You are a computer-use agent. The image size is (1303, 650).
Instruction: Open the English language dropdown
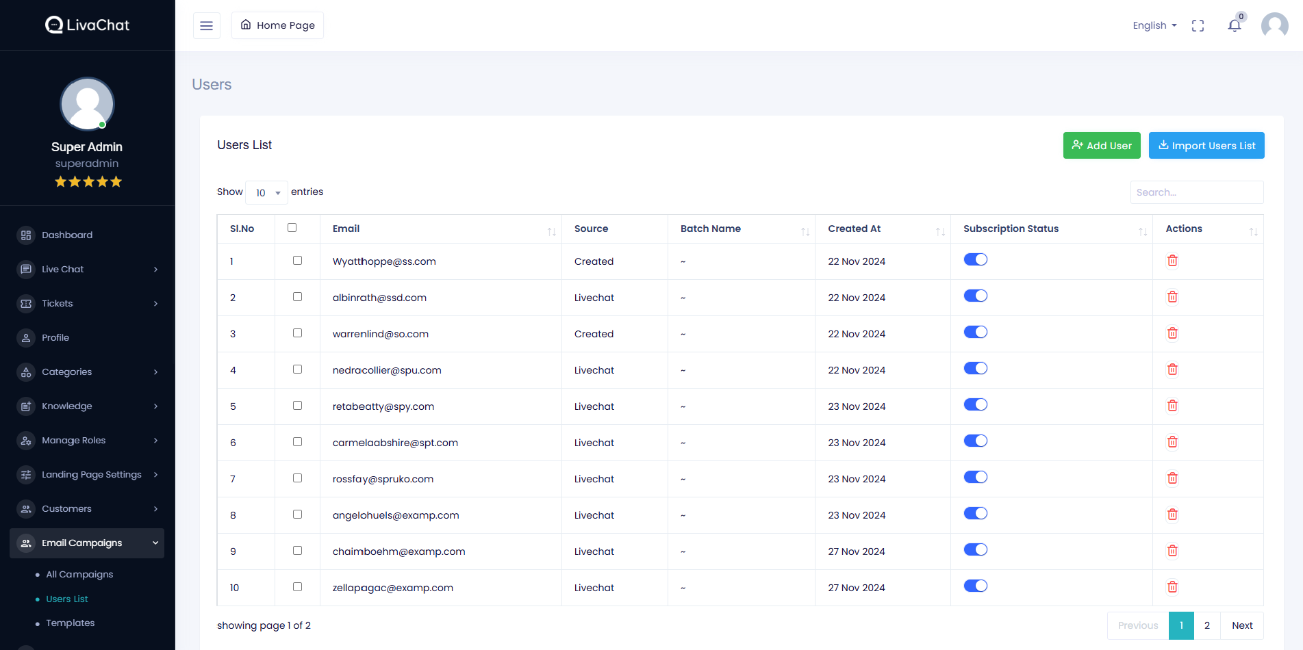coord(1154,26)
